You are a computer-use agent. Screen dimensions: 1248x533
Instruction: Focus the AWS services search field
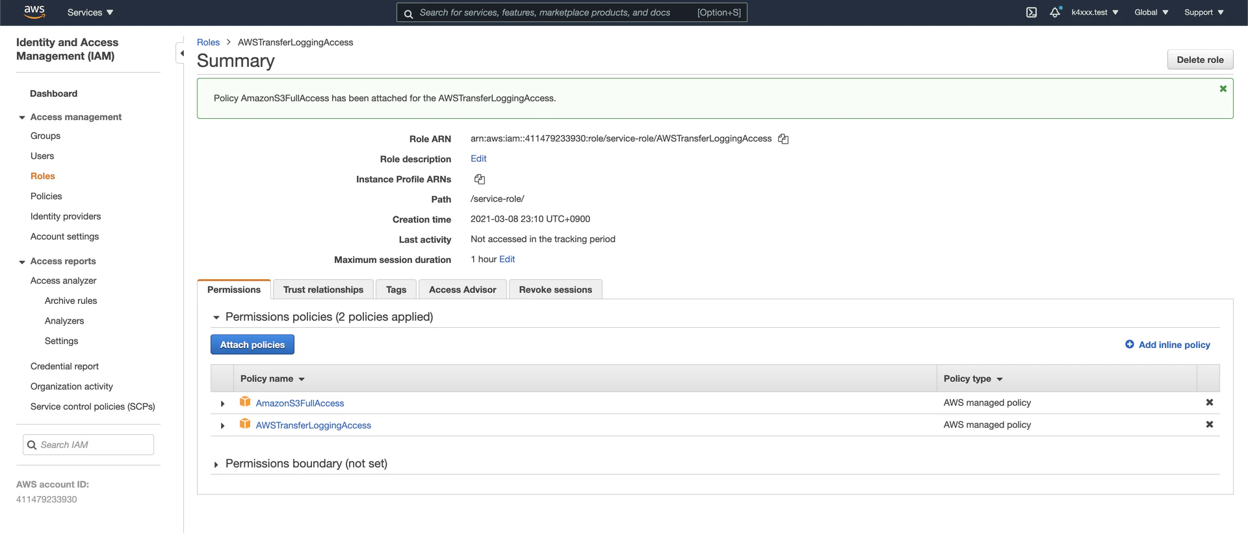pyautogui.click(x=572, y=12)
